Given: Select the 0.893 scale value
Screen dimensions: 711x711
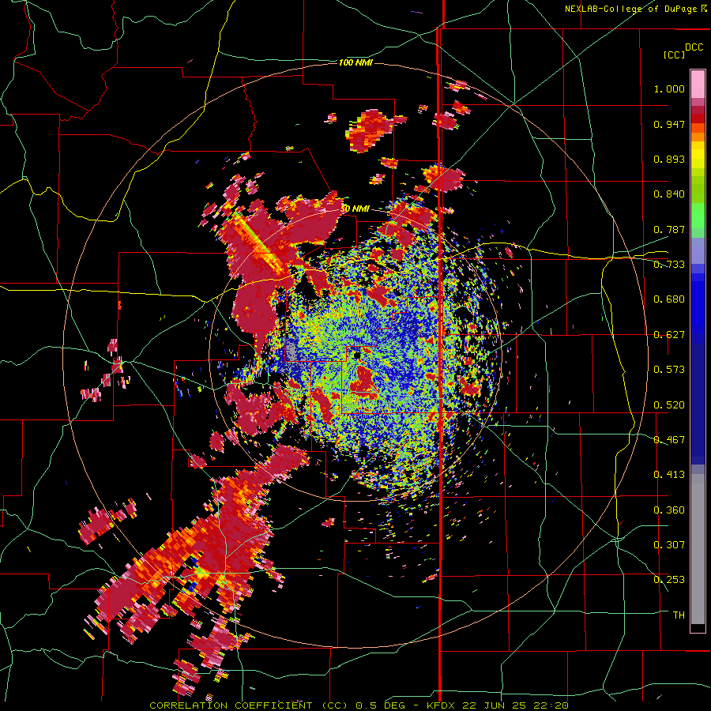Looking at the screenshot, I should tap(669, 159).
